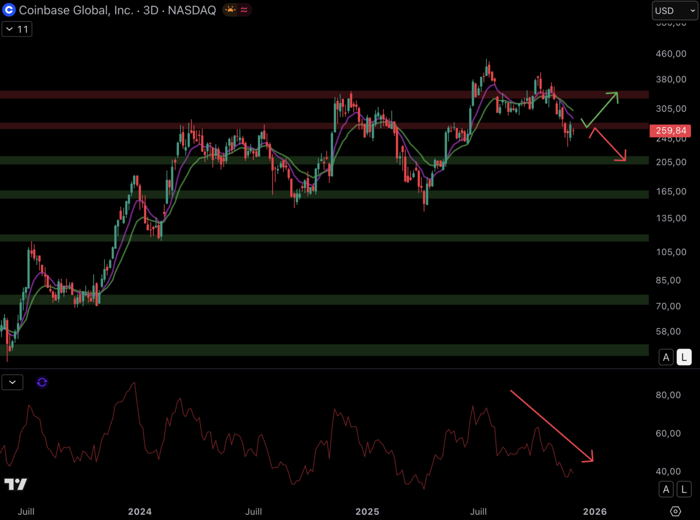Open the USD currency dropdown
Screen dimensions: 700x520
675,11
